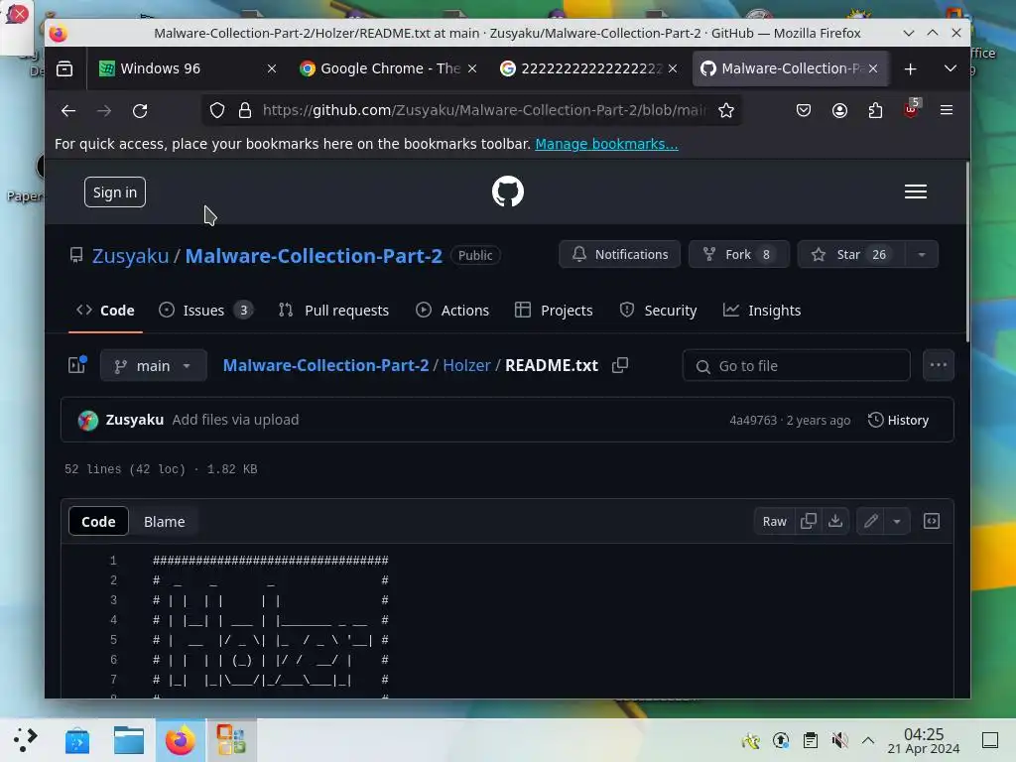Reload the current page

tap(140, 111)
